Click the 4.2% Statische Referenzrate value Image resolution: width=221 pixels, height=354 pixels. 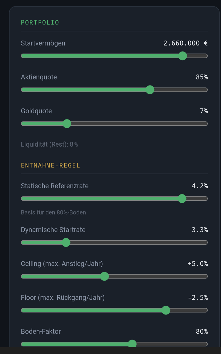(x=200, y=186)
